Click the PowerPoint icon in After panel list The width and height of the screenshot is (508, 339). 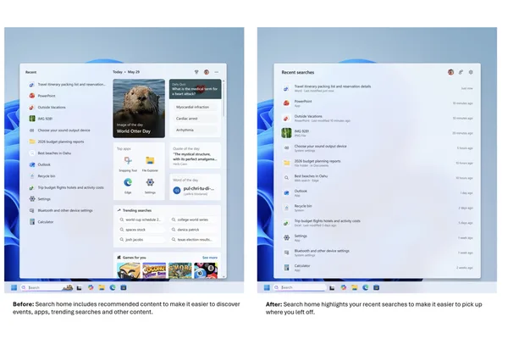(286, 103)
